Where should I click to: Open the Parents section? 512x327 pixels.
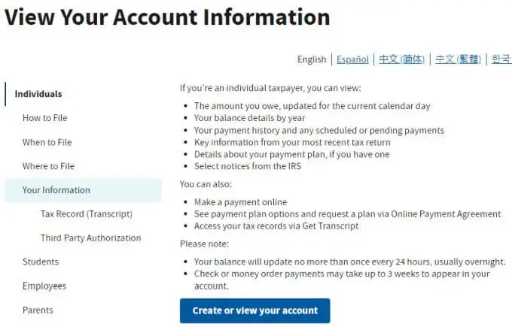tap(38, 310)
